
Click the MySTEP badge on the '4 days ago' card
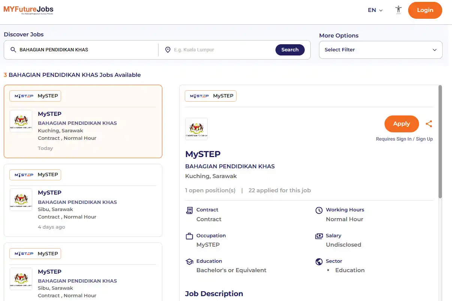pos(35,175)
